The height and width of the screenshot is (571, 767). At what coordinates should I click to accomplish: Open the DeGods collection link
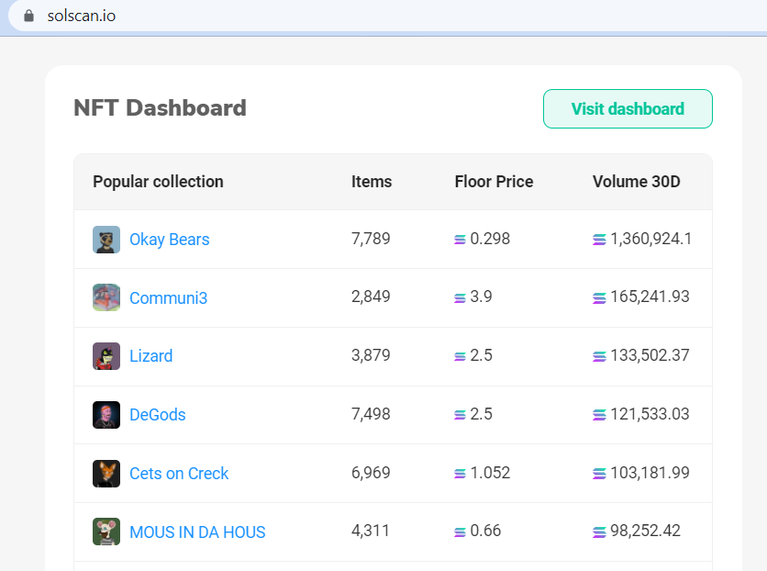click(x=158, y=414)
